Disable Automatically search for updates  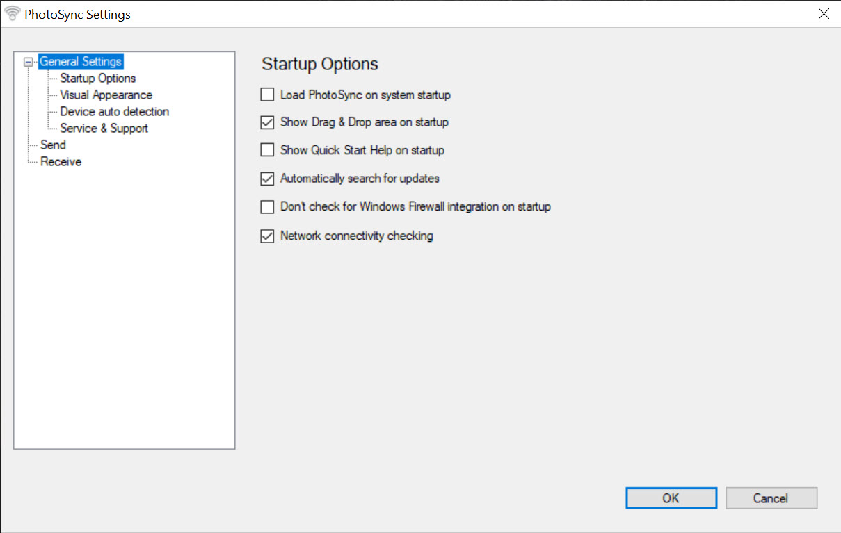click(x=267, y=179)
